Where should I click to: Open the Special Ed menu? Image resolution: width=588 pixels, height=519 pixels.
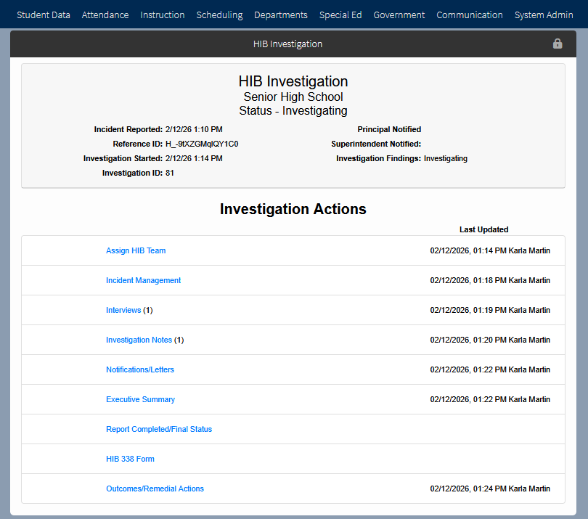[x=340, y=15]
